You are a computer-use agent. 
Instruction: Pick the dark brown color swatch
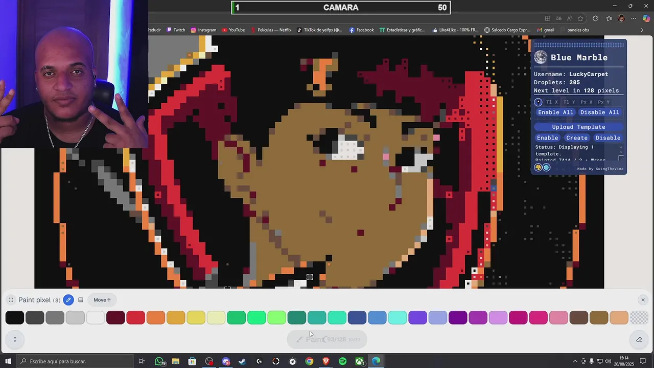[579, 317]
